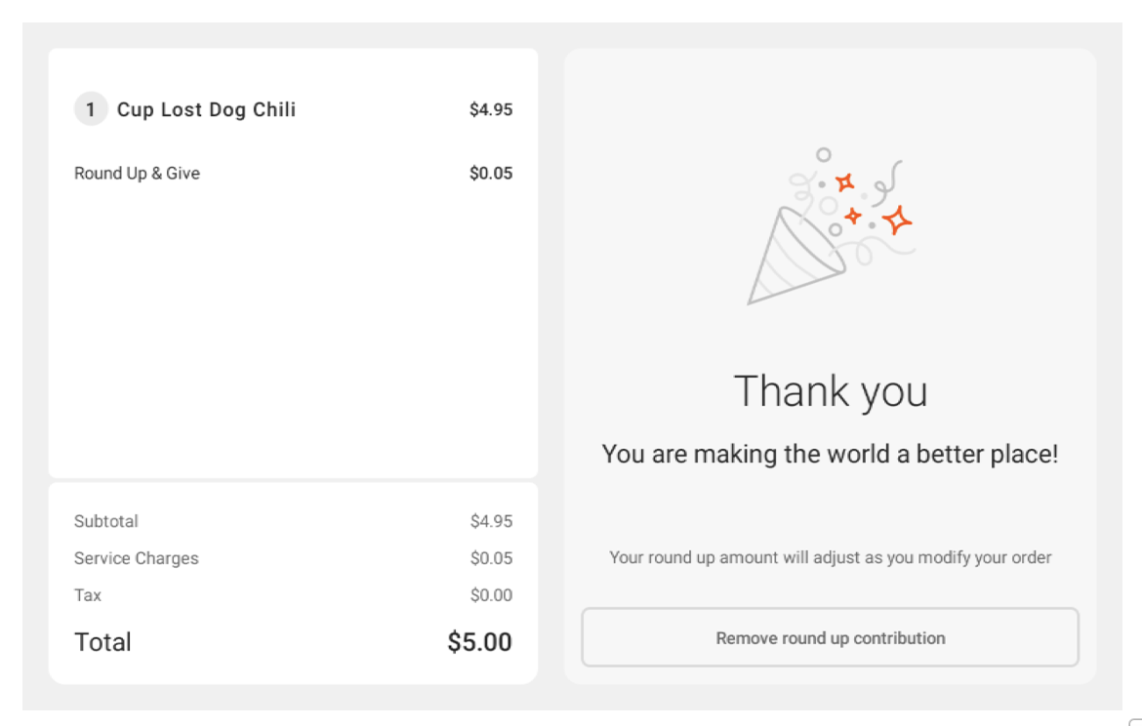Select the smaller orange star near the popper
Viewport: 1142px width, 726px height.
pyautogui.click(x=853, y=216)
